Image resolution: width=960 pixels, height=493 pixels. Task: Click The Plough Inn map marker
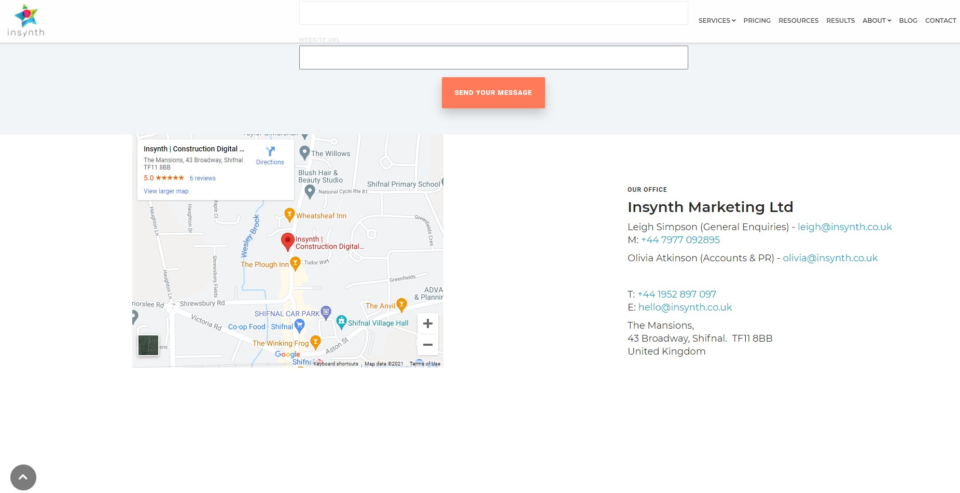295,263
